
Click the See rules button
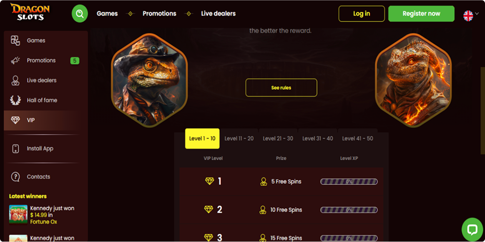coord(281,88)
